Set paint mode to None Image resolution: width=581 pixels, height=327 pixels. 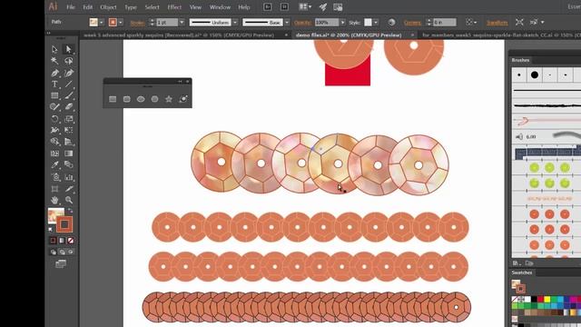[71, 240]
